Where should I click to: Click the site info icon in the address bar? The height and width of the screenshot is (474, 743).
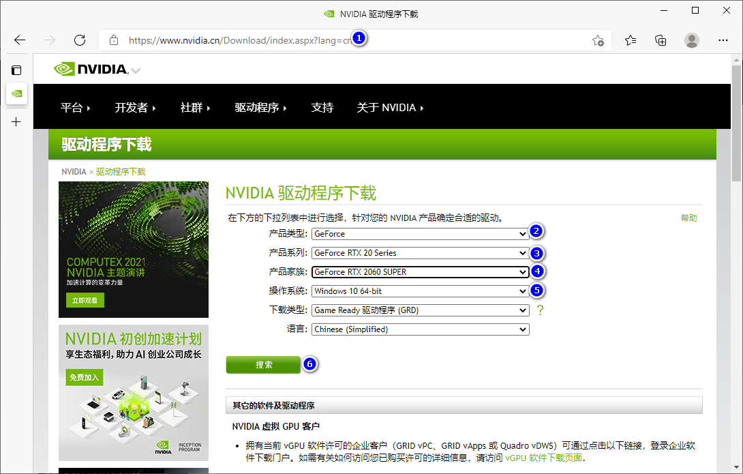[x=113, y=40]
